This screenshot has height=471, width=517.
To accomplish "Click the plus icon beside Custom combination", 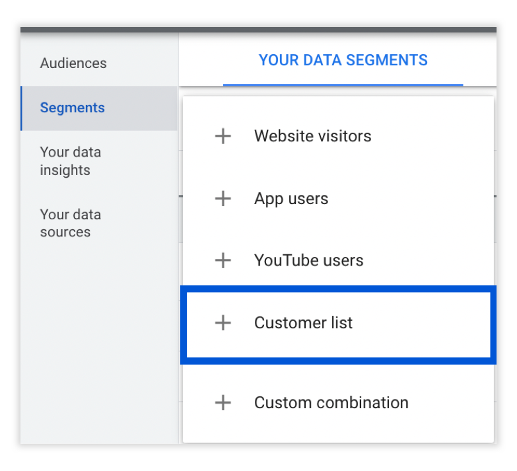I will coord(223,402).
